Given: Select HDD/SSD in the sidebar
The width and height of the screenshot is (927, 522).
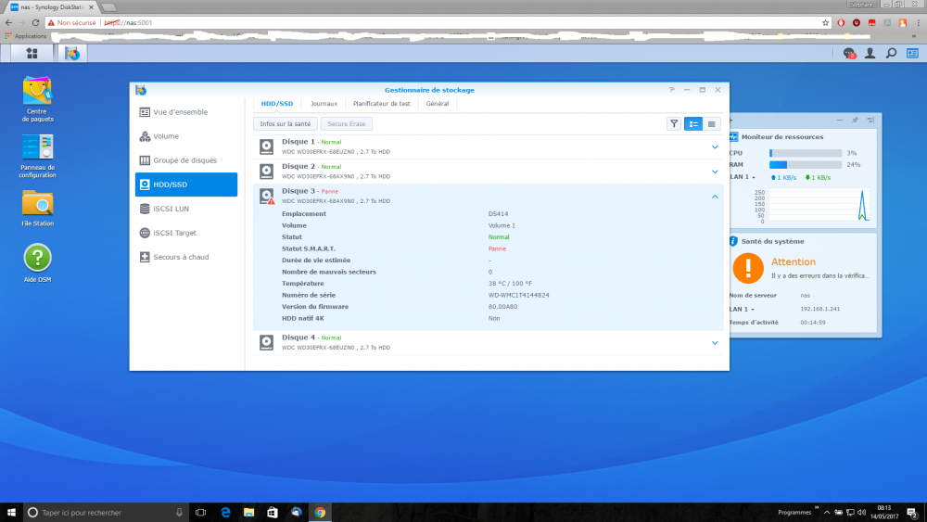Looking at the screenshot, I should coord(186,185).
